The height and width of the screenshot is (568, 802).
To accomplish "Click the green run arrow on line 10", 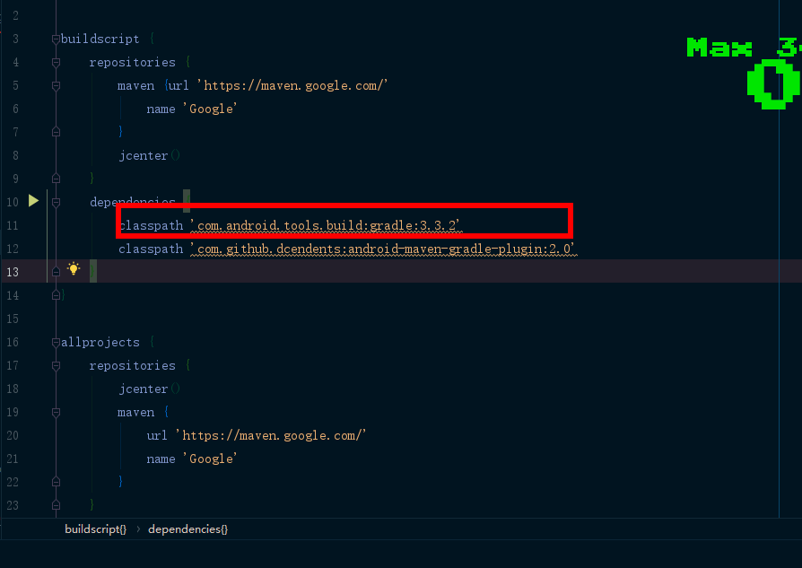I will pyautogui.click(x=33, y=201).
